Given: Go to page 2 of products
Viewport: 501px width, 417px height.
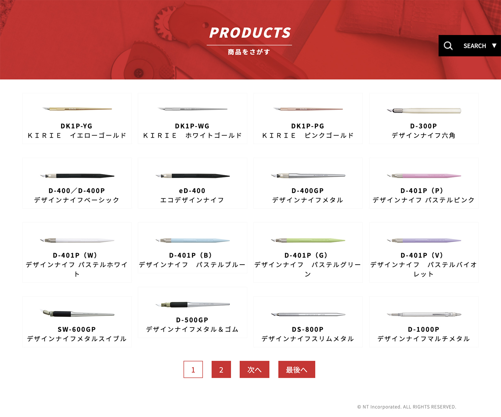Looking at the screenshot, I should (x=221, y=369).
